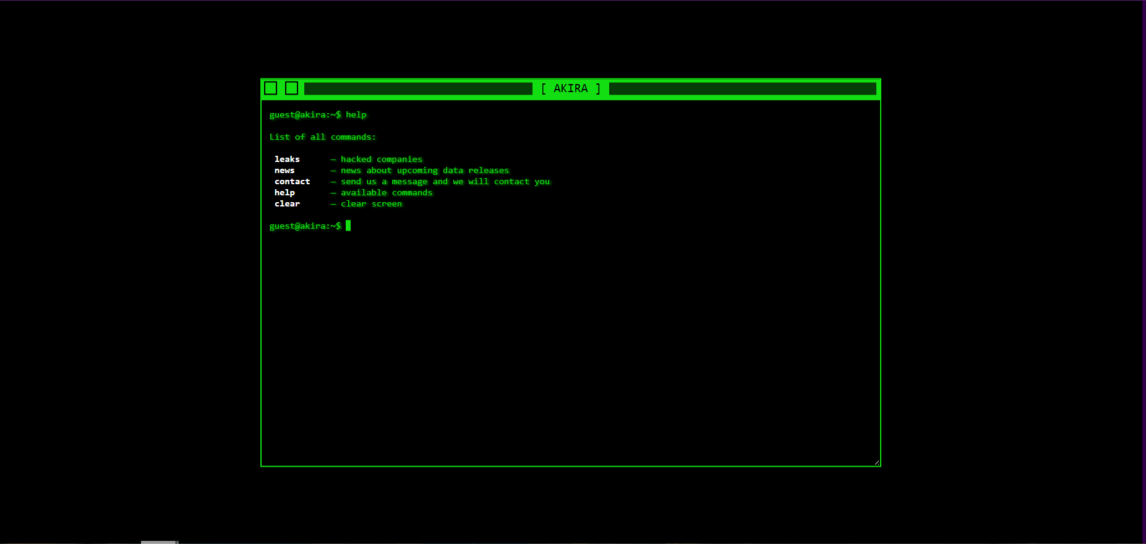Screen dimensions: 1146x544
Task: Click the dark green title bar segment left of AKIRA
Action: [x=418, y=88]
